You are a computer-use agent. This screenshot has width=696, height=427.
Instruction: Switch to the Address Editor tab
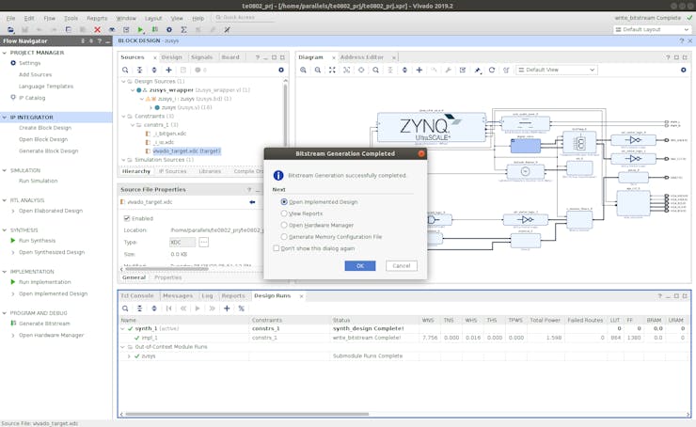[362, 57]
